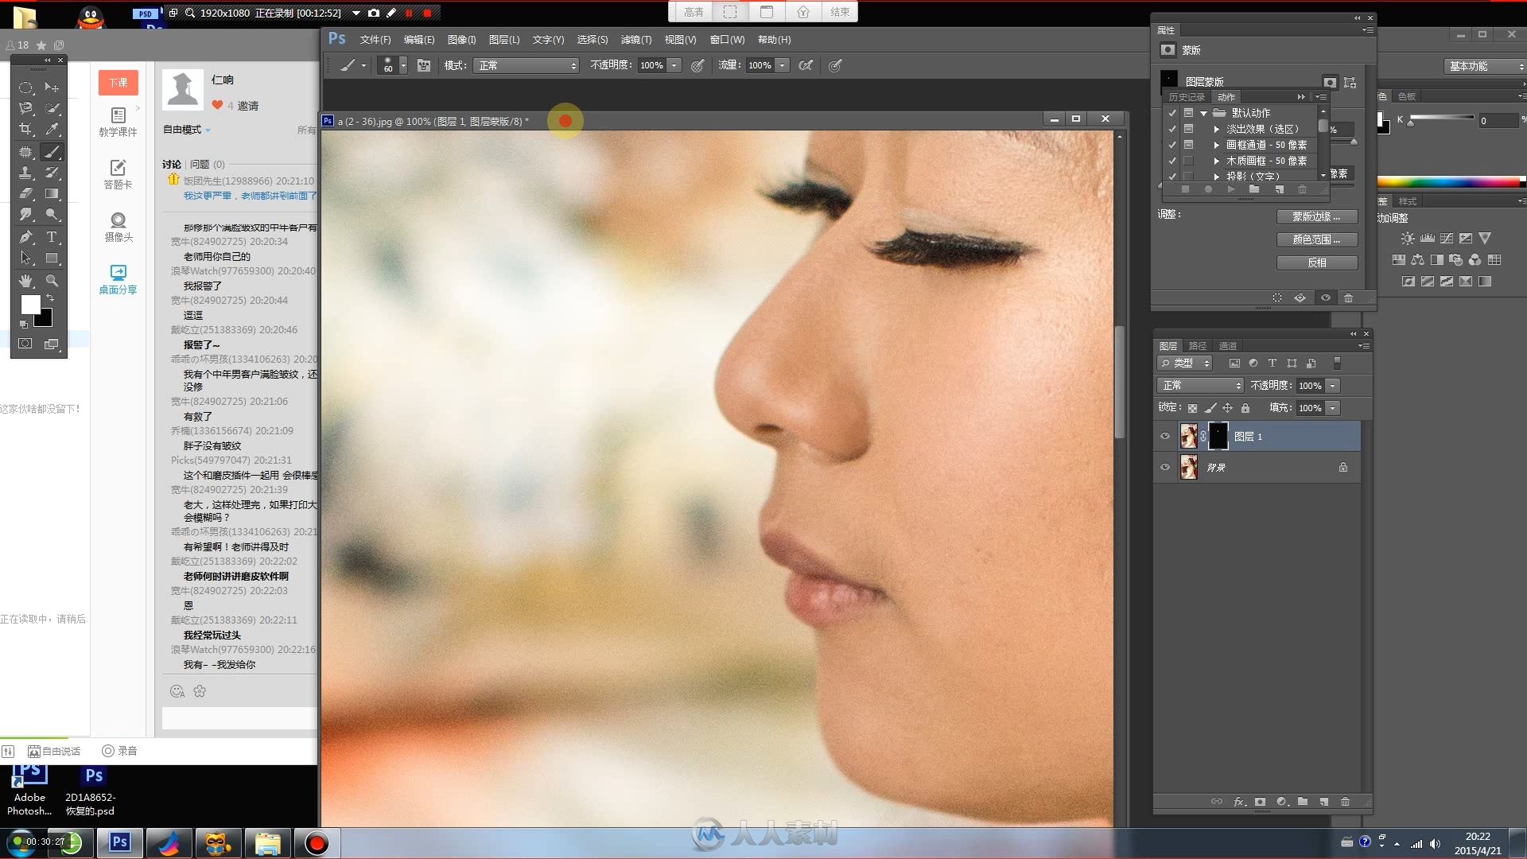The width and height of the screenshot is (1527, 859).
Task: Create new group folder in Layers panel
Action: tap(1303, 802)
